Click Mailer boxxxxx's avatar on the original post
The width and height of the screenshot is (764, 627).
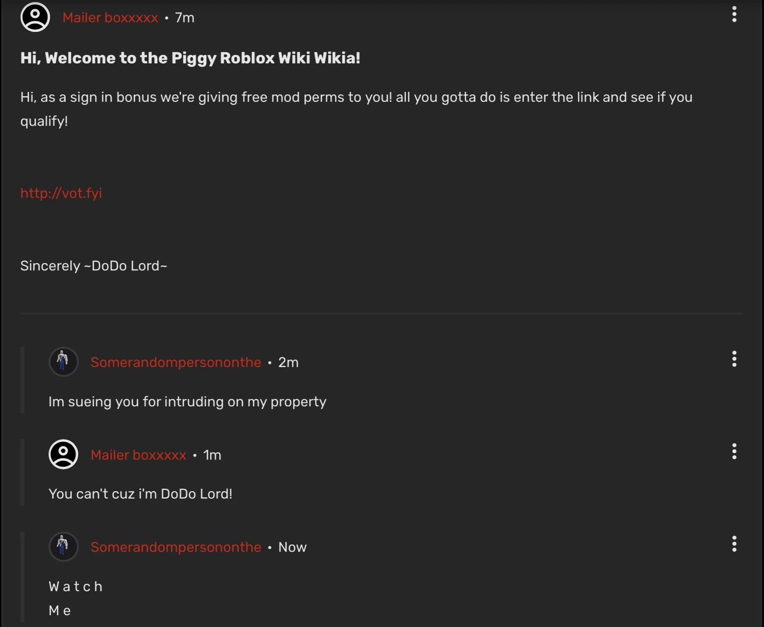[35, 17]
